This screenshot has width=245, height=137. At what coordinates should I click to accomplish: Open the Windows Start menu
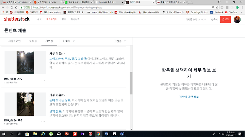(x=4, y=134)
